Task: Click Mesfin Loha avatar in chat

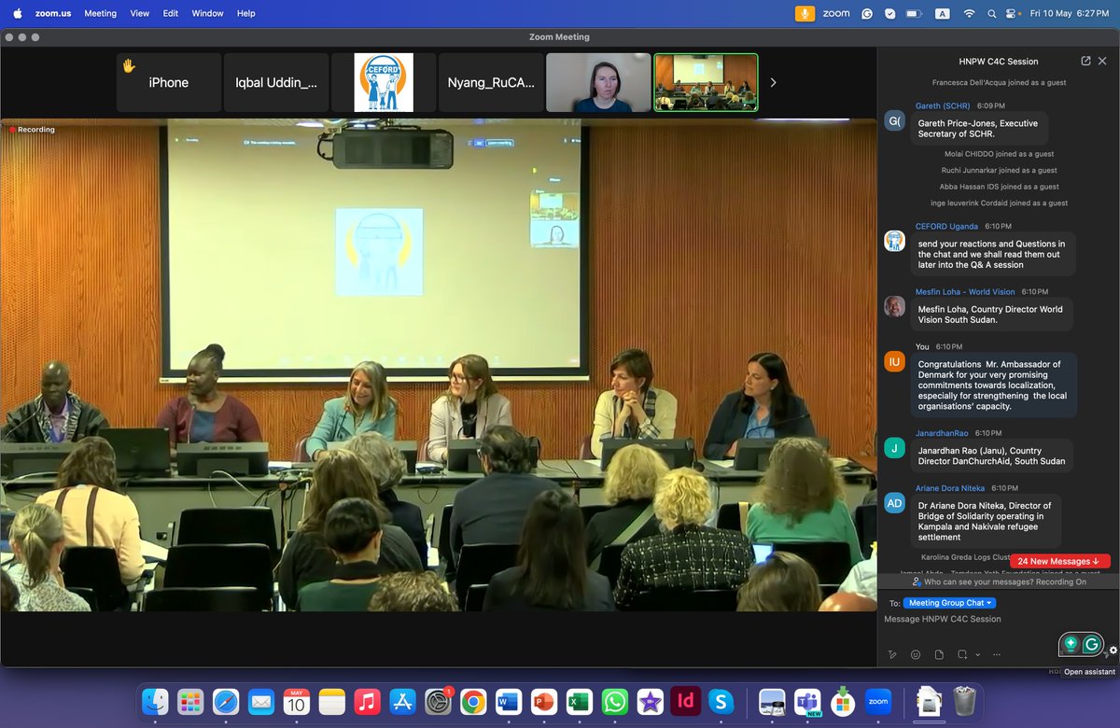Action: point(894,307)
